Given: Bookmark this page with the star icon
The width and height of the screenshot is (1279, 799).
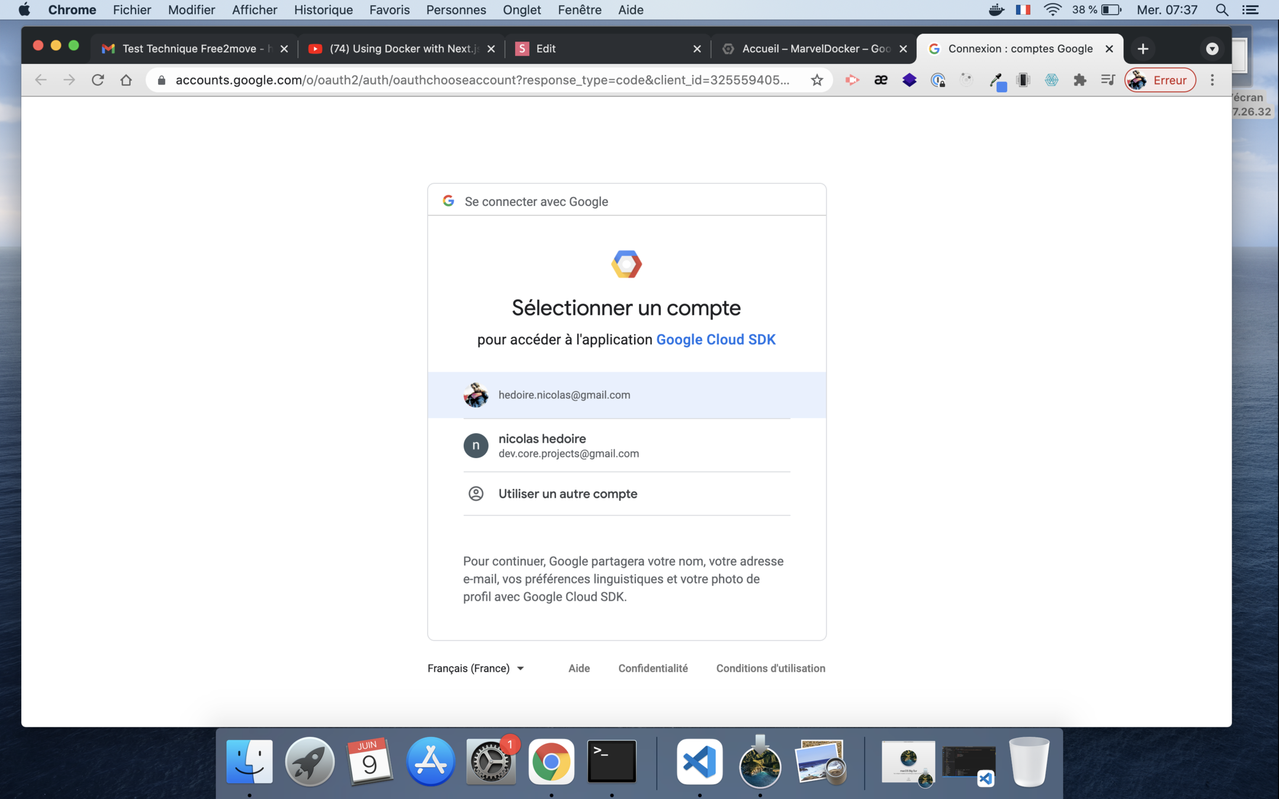Looking at the screenshot, I should point(817,80).
